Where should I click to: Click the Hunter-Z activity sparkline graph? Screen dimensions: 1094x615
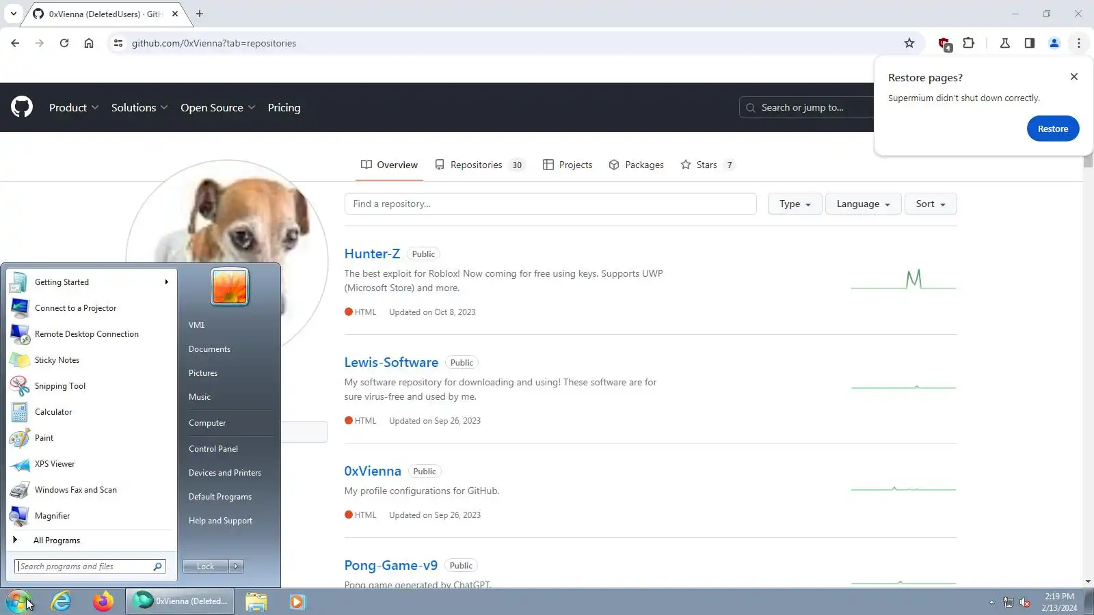click(903, 279)
